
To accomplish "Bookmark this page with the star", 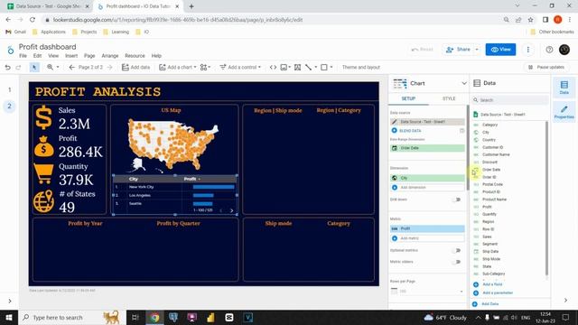I will click(530, 20).
